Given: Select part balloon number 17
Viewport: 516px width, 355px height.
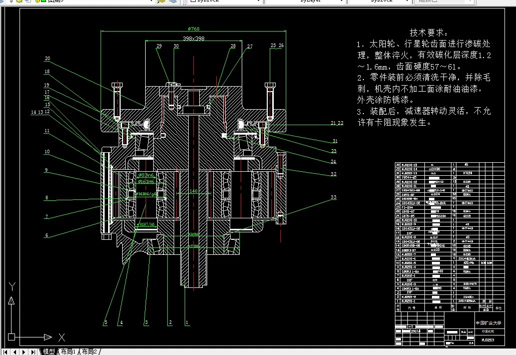Looking at the screenshot, I should tap(47, 92).
